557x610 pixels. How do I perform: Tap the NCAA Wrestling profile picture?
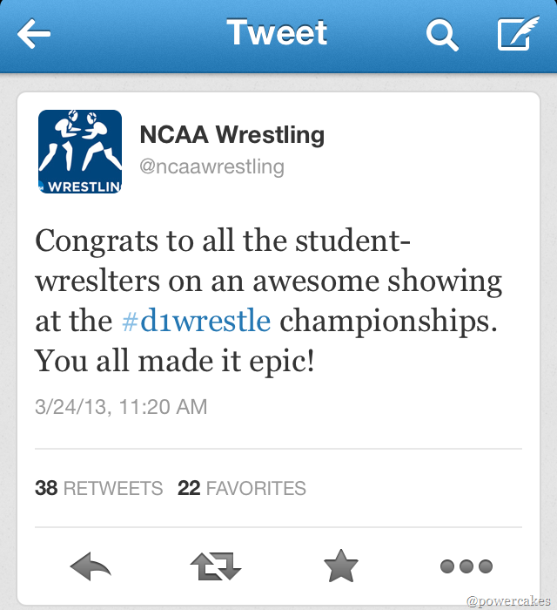pyautogui.click(x=80, y=152)
